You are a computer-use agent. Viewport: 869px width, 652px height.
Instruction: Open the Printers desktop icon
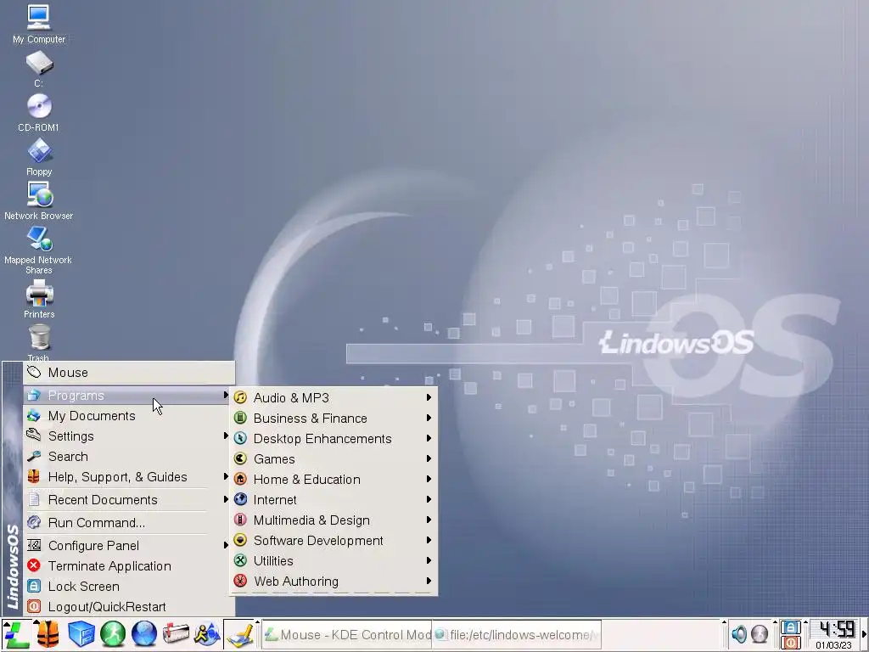[x=39, y=299]
